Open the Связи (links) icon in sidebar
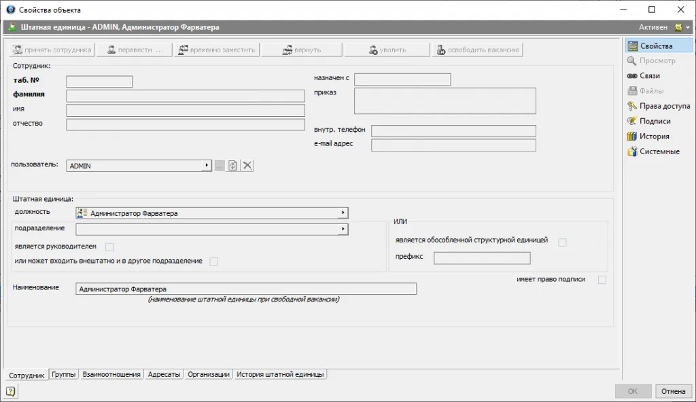The width and height of the screenshot is (696, 402). click(631, 76)
